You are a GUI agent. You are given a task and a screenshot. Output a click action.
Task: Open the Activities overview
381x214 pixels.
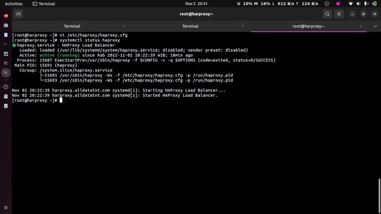14,4
